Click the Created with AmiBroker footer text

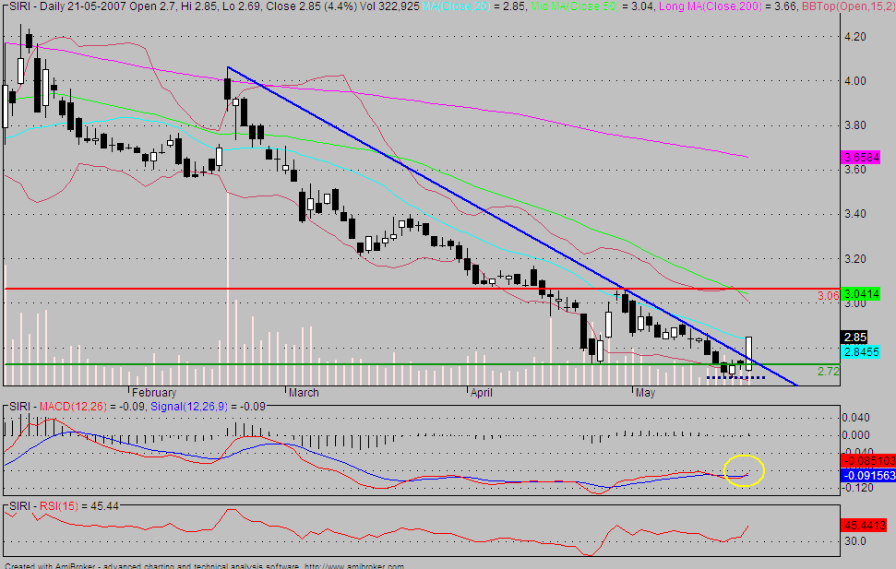click(204, 566)
